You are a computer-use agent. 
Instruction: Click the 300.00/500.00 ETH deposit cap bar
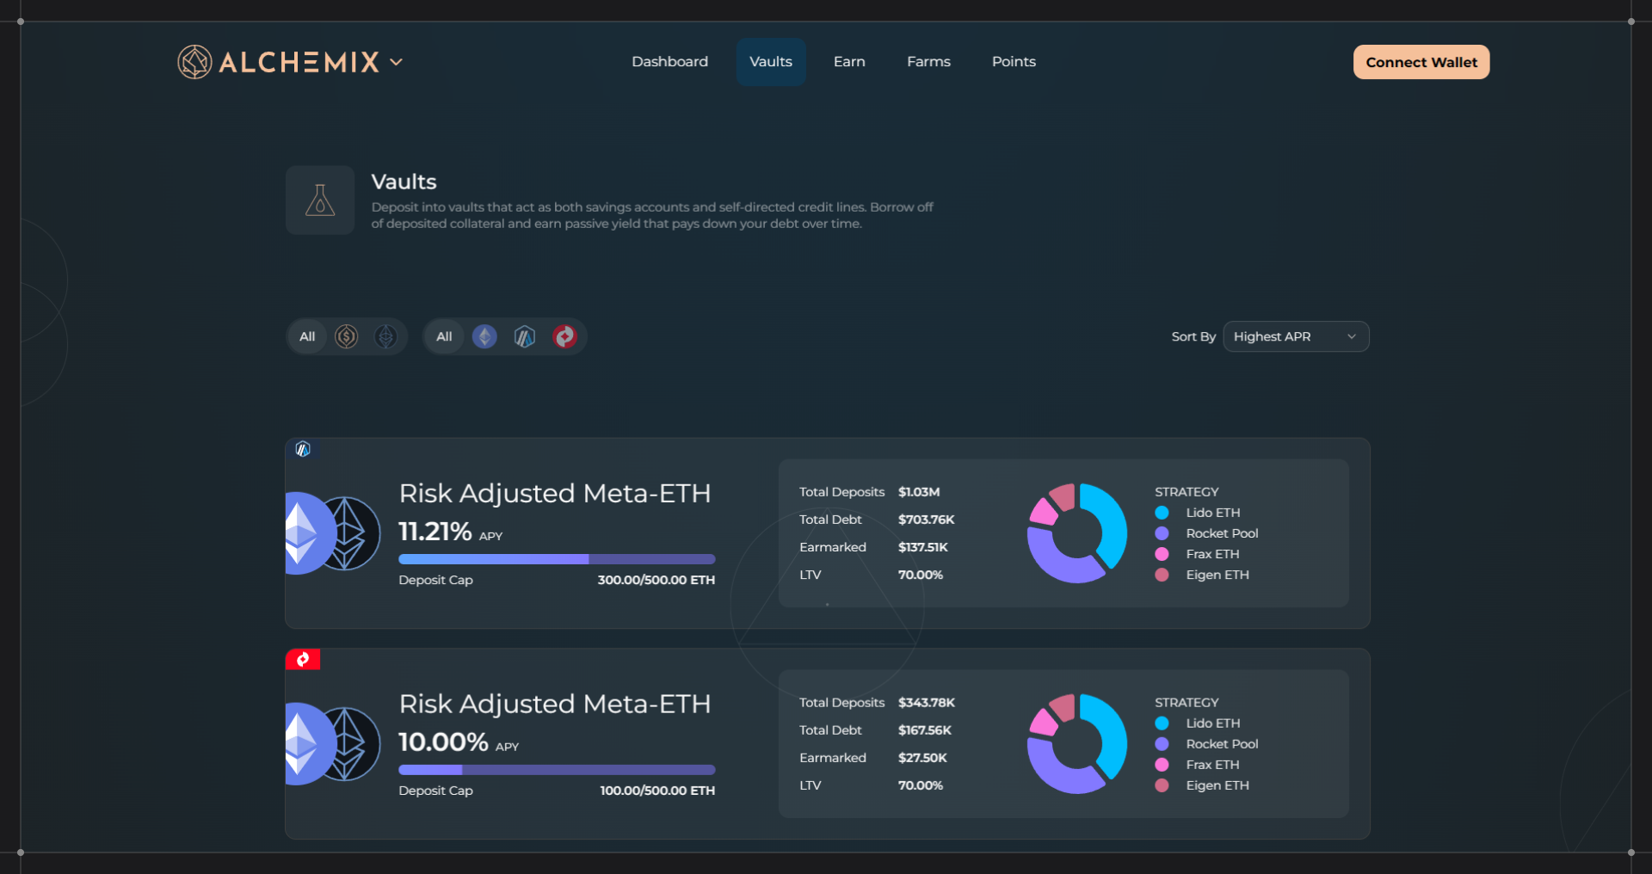click(557, 559)
